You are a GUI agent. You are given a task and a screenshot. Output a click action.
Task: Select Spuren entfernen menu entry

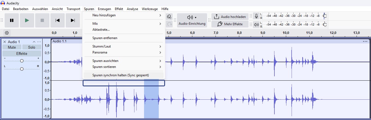point(124,38)
